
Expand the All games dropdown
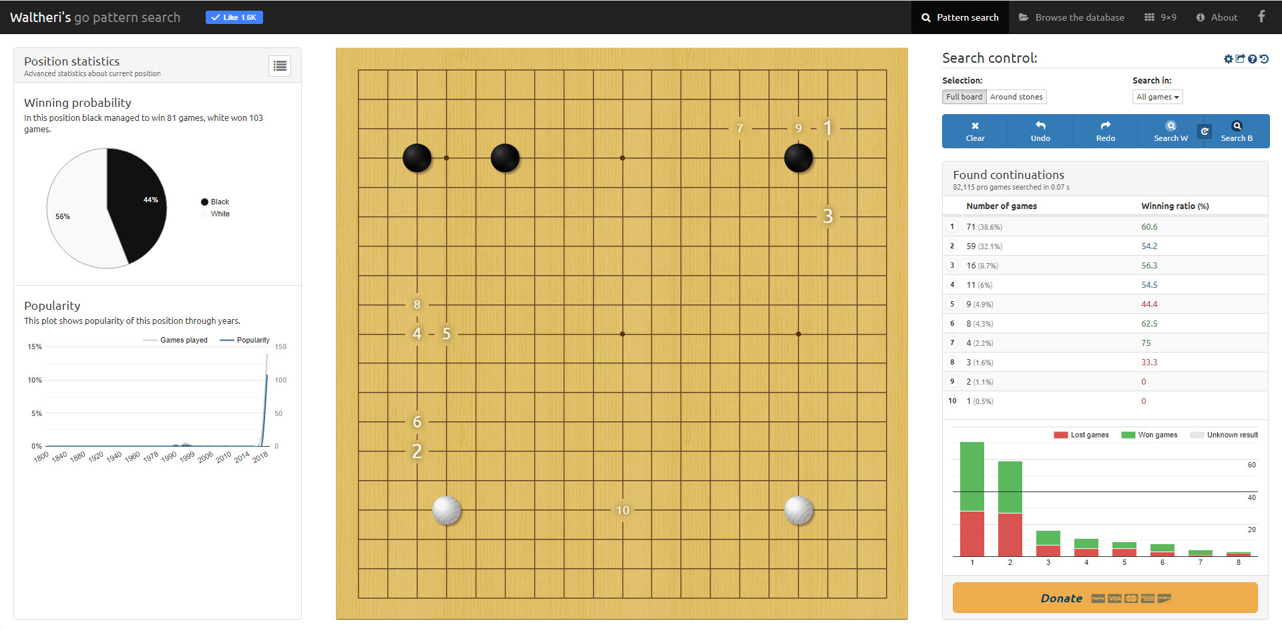point(1157,97)
